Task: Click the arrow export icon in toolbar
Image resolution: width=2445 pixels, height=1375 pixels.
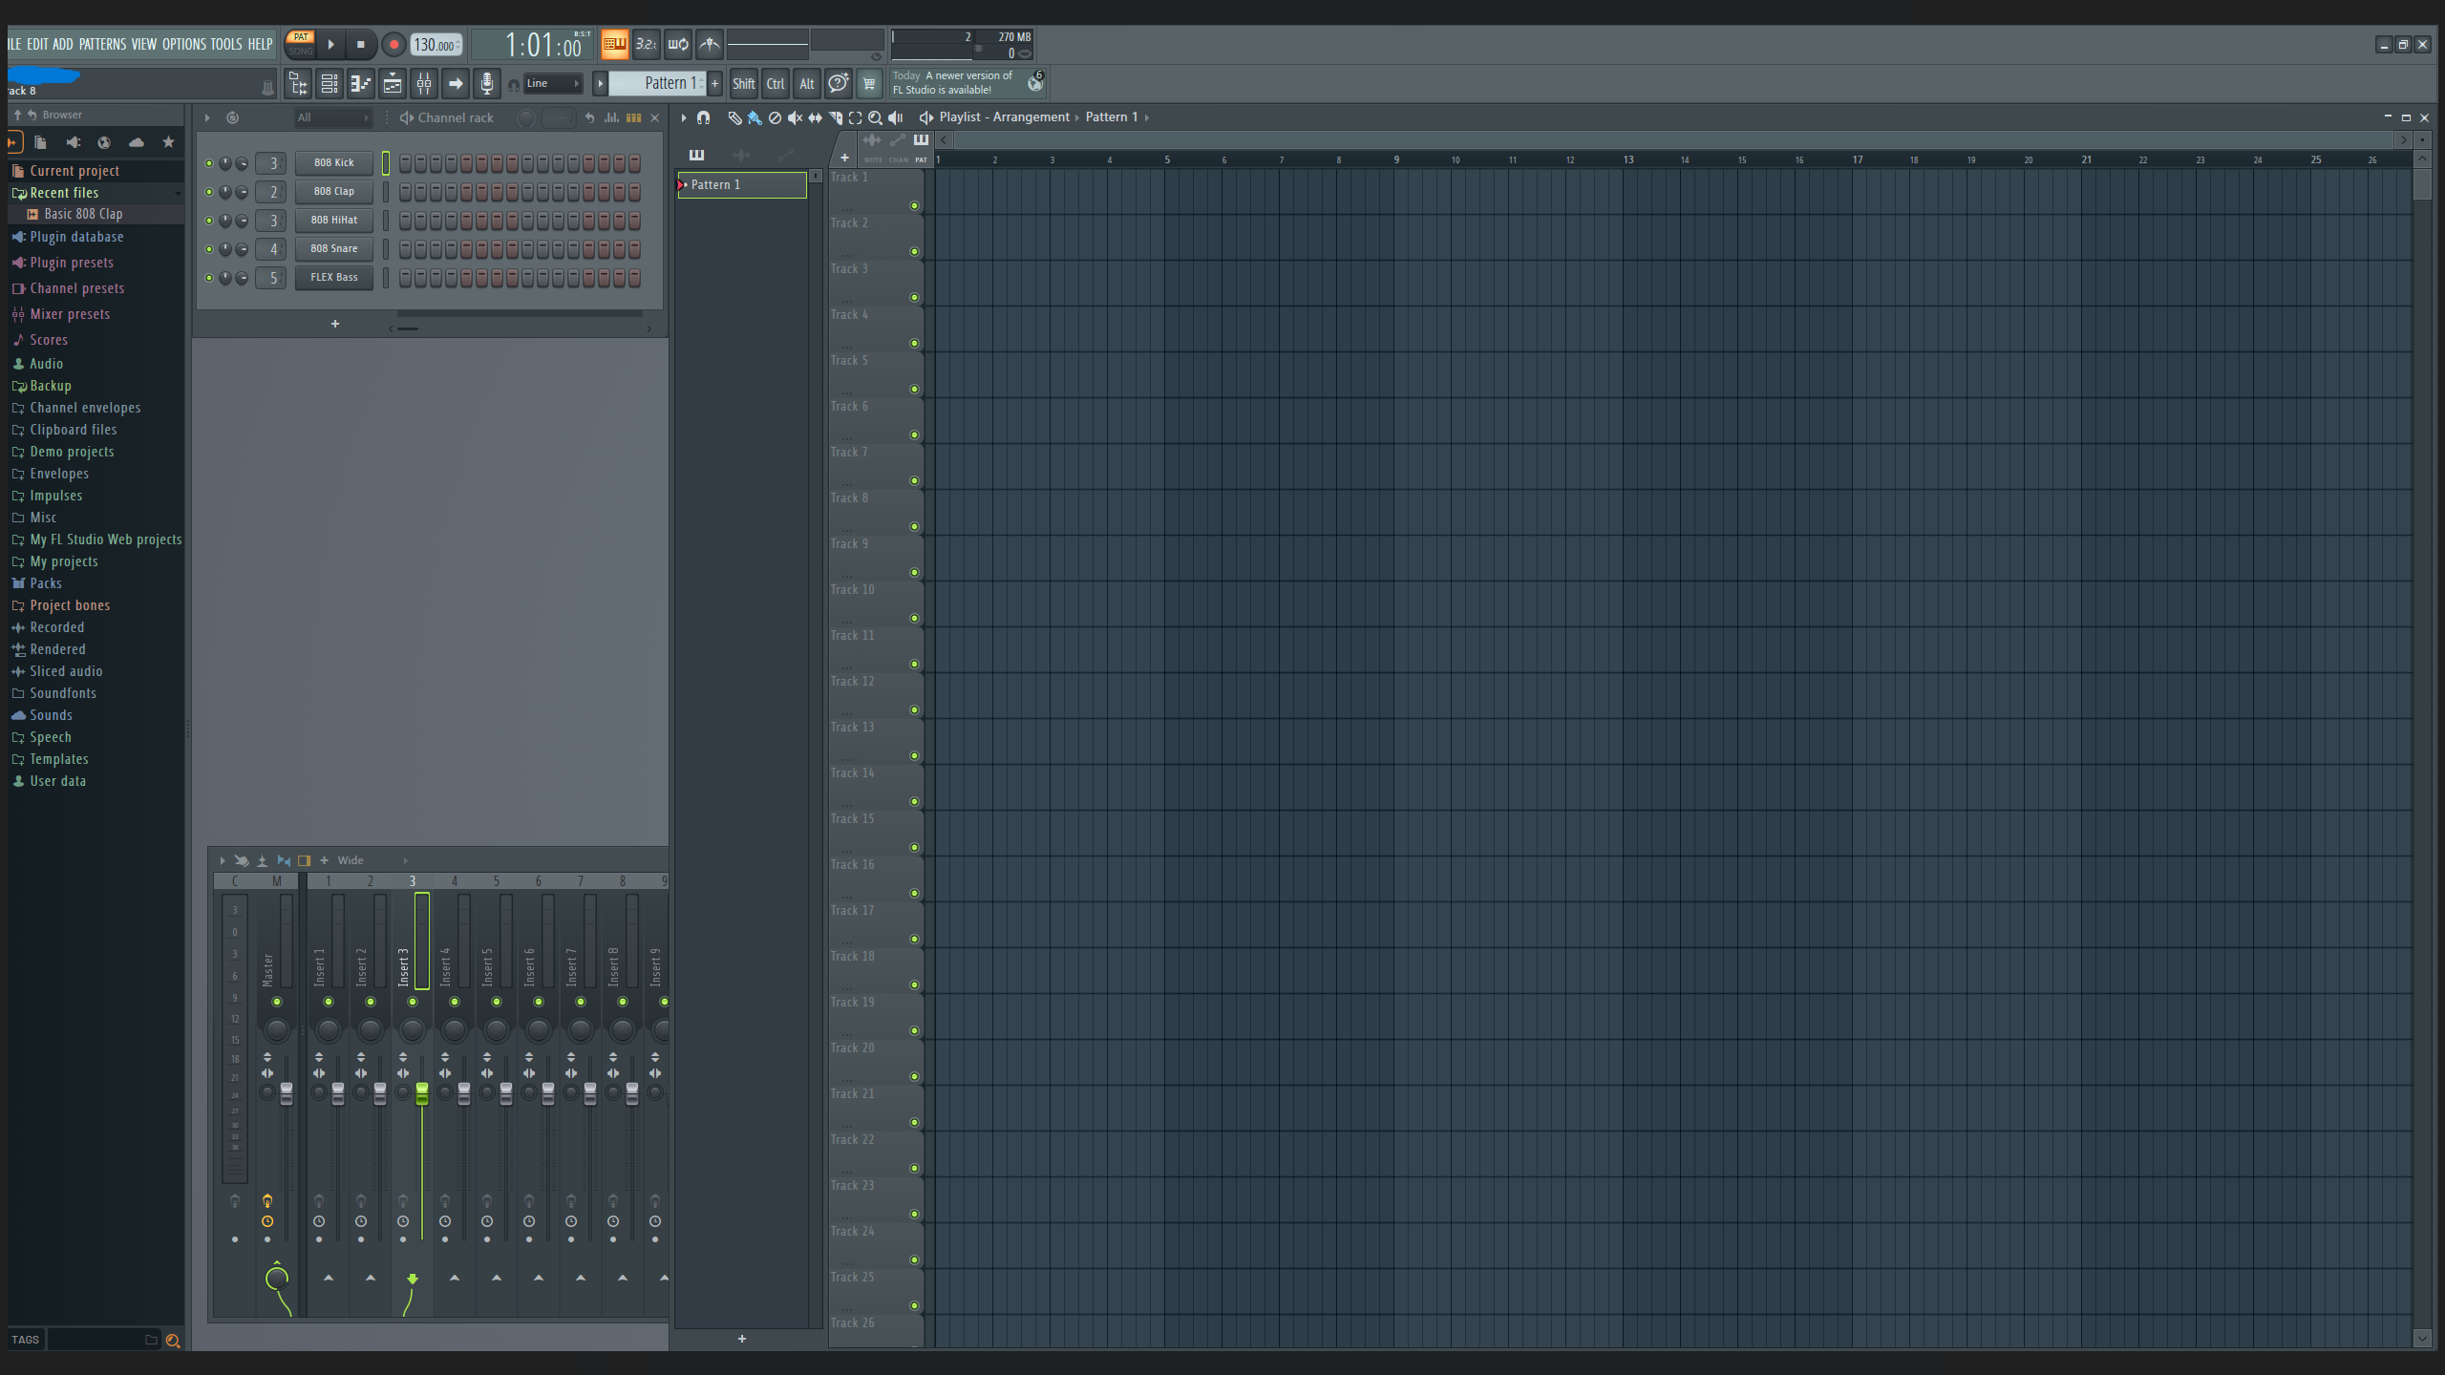Action: coord(456,84)
